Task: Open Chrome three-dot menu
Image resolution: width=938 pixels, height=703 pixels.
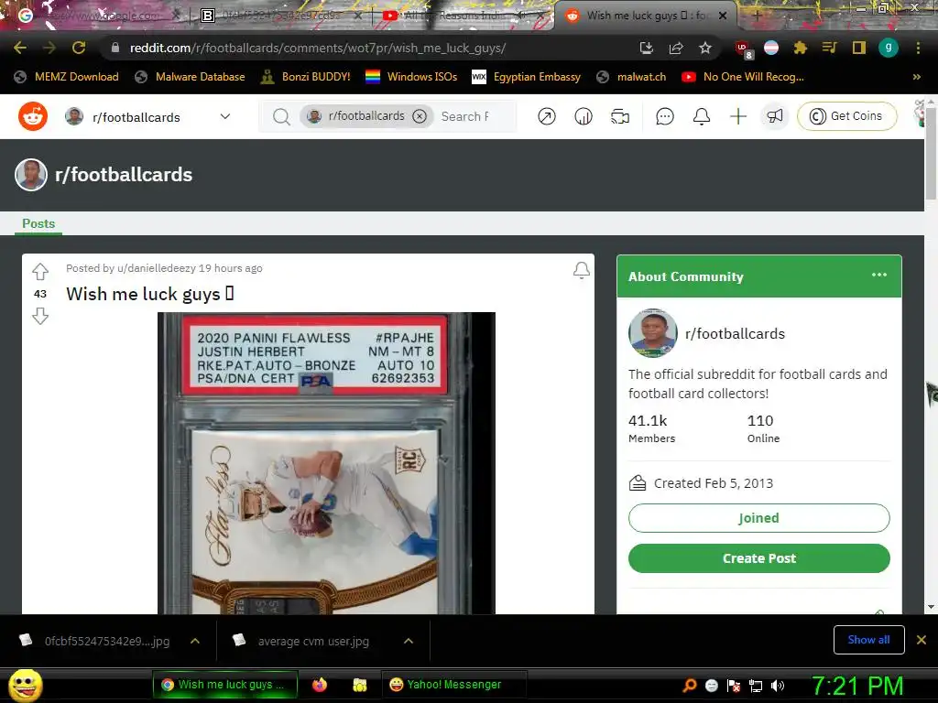Action: click(918, 48)
